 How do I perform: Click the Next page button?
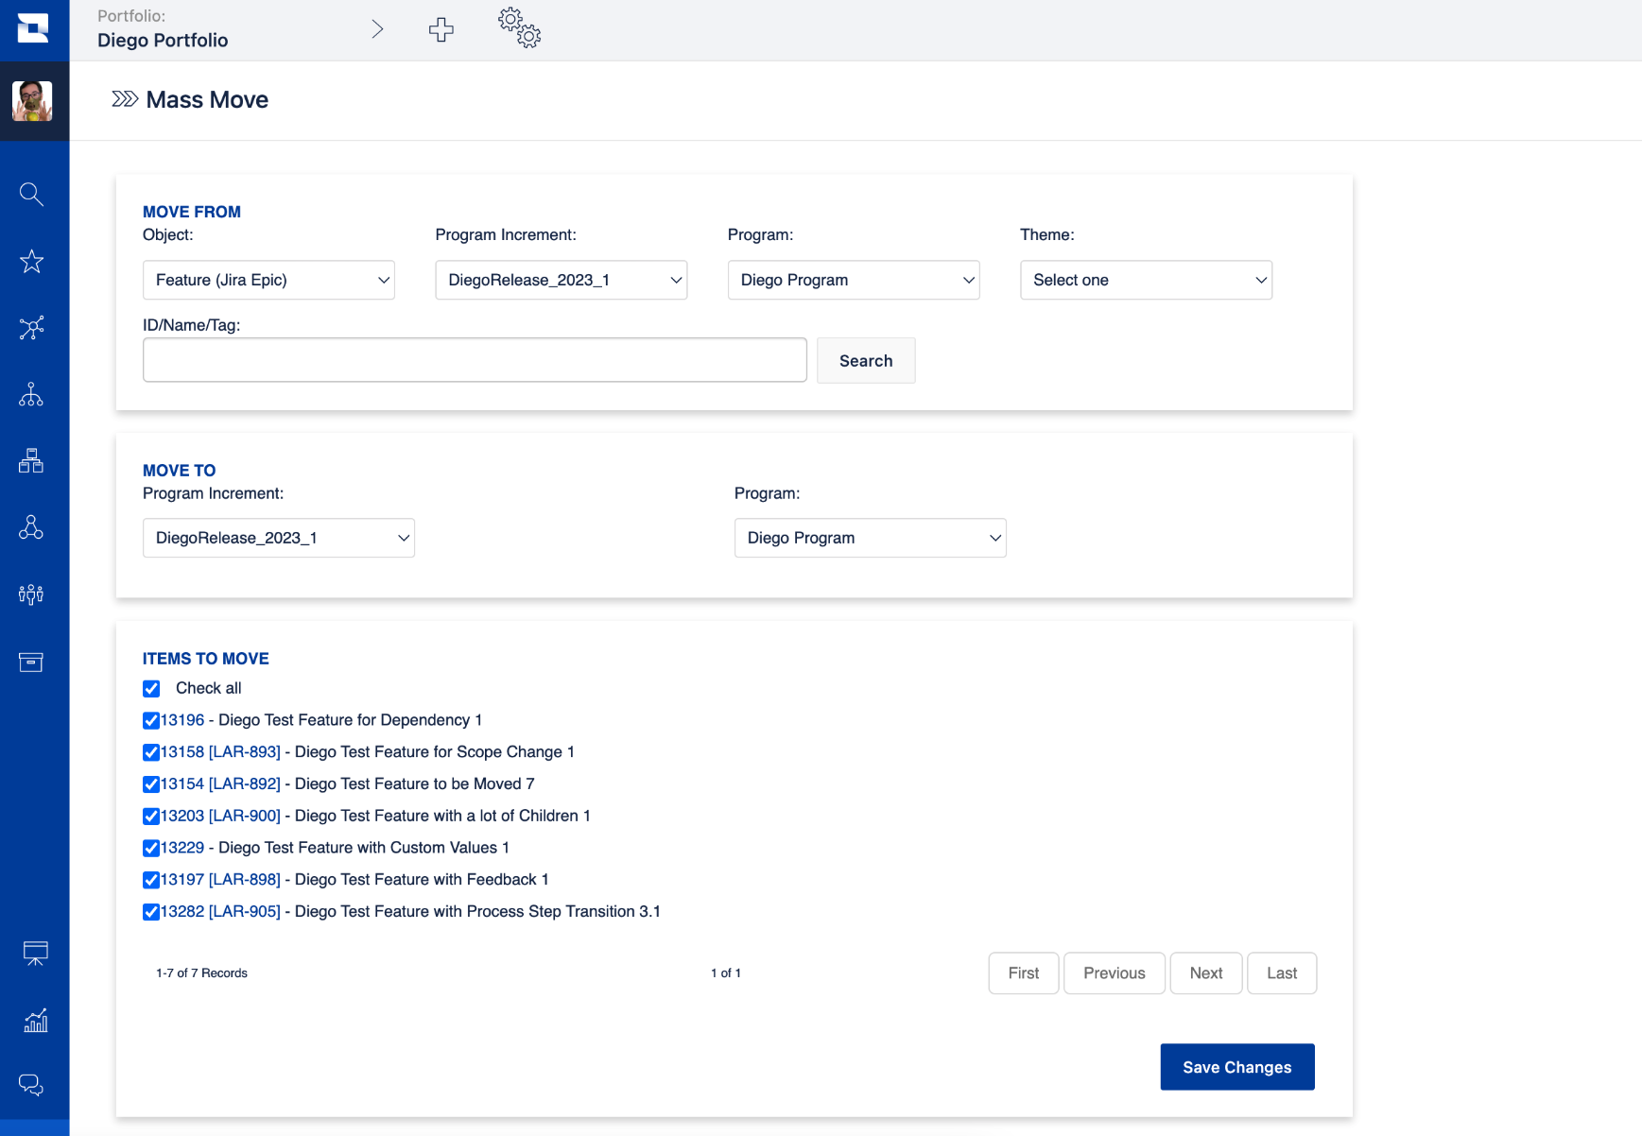tap(1206, 973)
